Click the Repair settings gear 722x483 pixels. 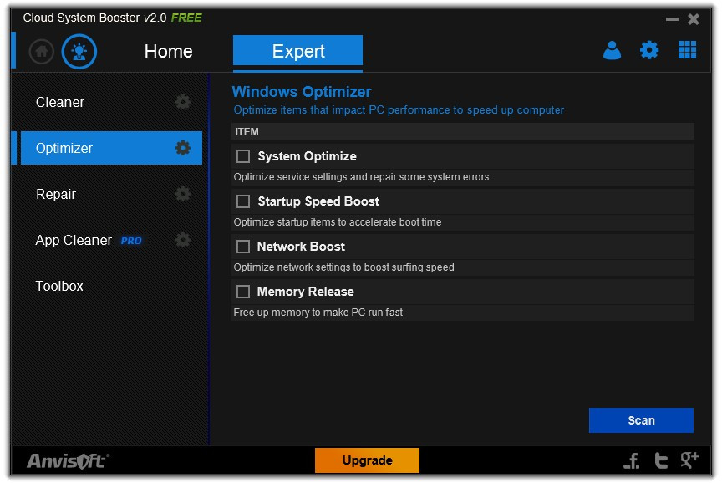tap(183, 194)
